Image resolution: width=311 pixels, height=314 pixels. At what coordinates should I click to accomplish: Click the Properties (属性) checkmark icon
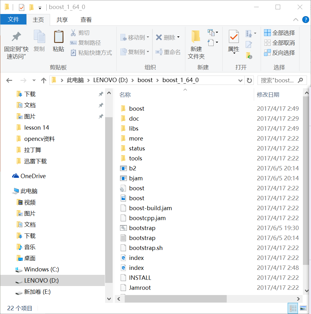pos(234,36)
